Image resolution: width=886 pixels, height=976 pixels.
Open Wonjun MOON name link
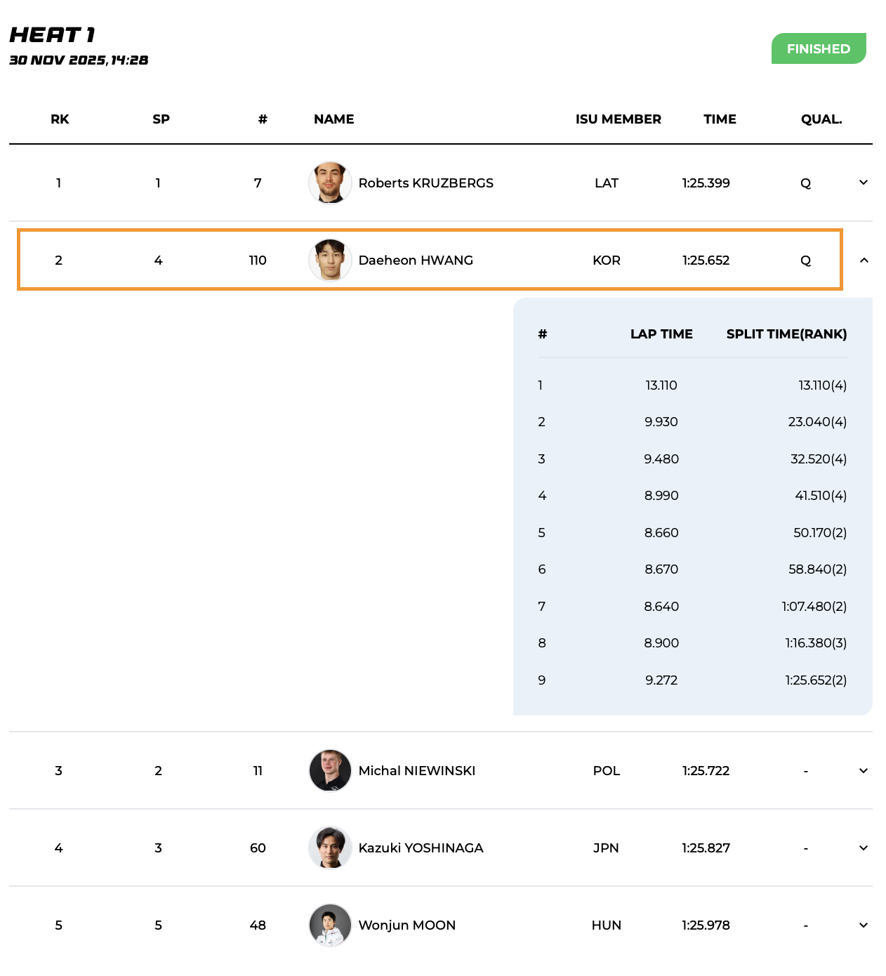click(x=407, y=925)
